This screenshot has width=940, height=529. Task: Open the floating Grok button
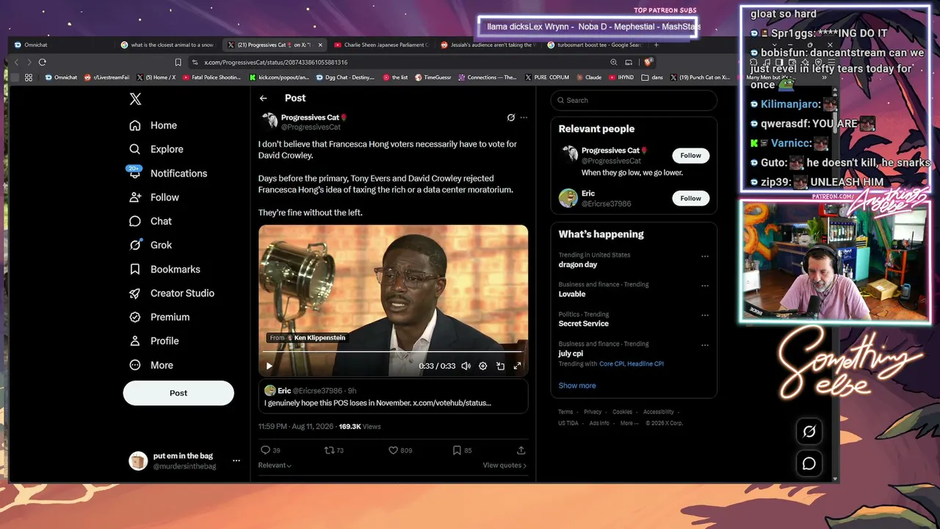coord(809,432)
